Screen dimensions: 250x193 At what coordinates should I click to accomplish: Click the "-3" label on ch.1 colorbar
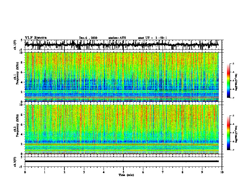point(233,63)
